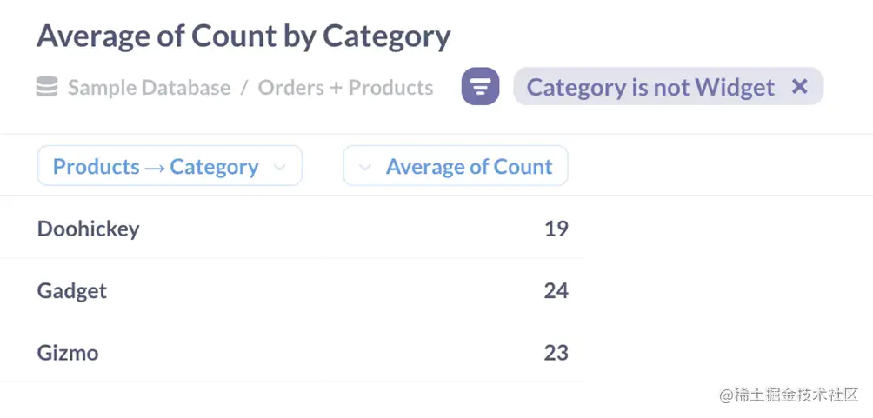The width and height of the screenshot is (873, 418).
Task: Click the database stack icon
Action: pyautogui.click(x=47, y=87)
